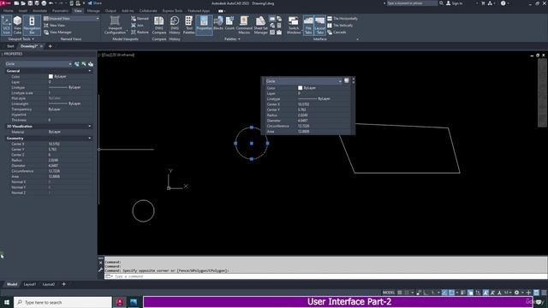Add a new drawing tab
Viewport: 548px width, 308px height.
(50, 46)
